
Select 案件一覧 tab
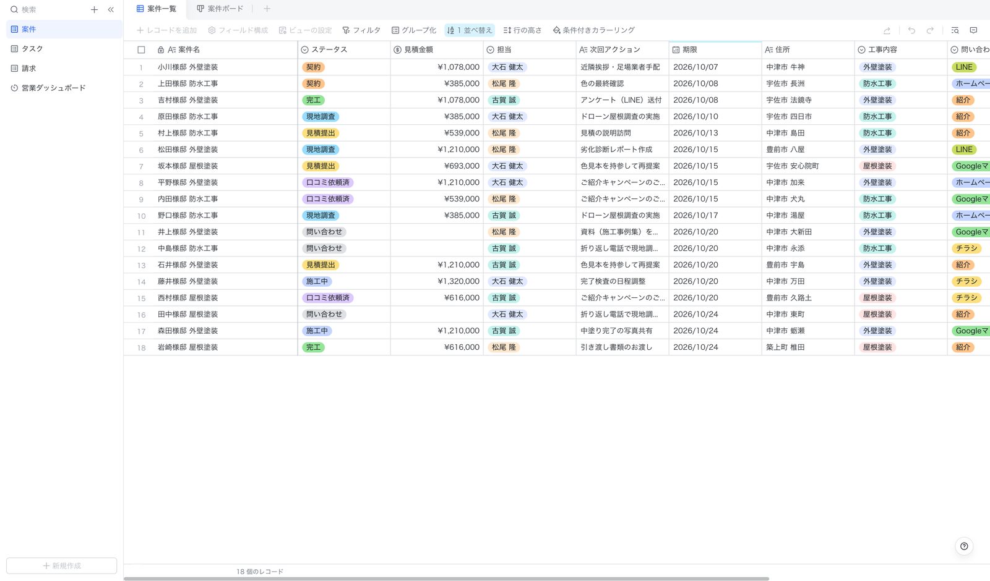(x=156, y=9)
